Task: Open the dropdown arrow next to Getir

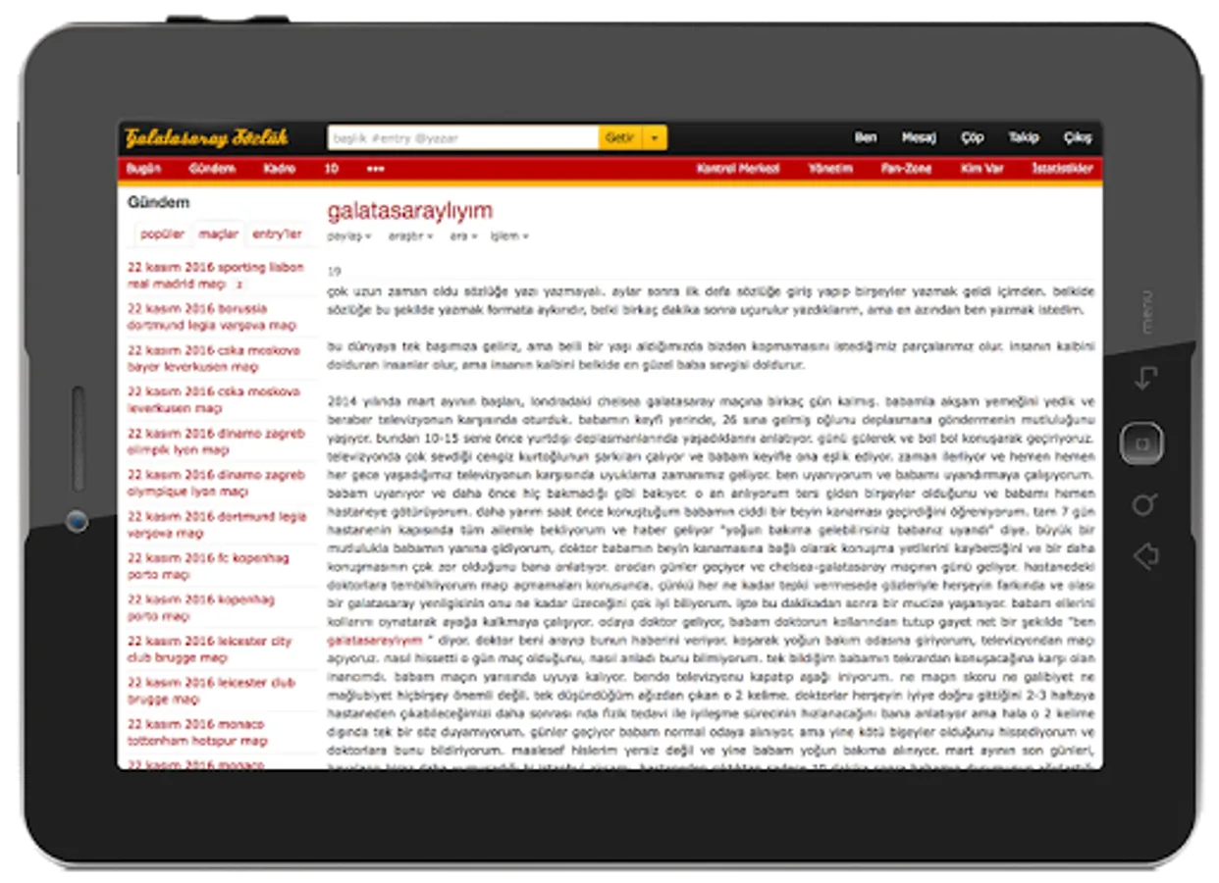Action: pos(655,138)
